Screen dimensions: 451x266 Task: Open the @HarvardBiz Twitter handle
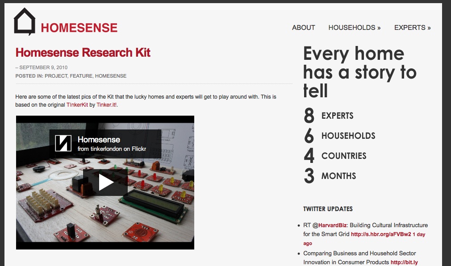pos(331,225)
